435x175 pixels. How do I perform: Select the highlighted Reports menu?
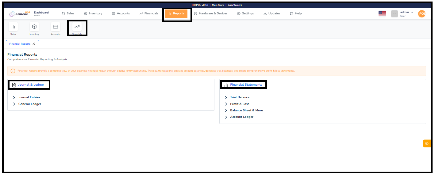[x=176, y=13]
